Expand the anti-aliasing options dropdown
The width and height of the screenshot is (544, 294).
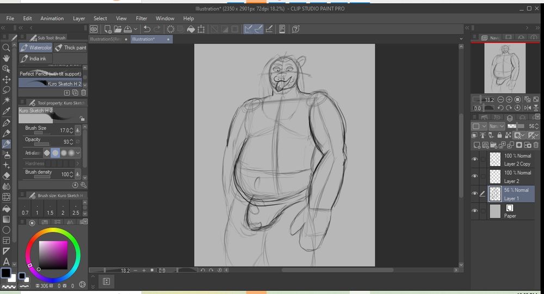tap(78, 153)
